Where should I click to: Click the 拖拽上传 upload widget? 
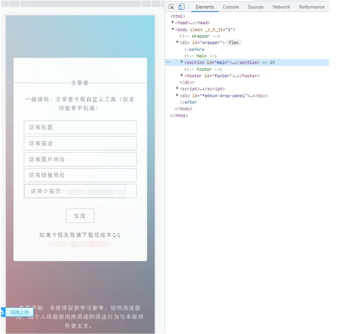(19, 312)
